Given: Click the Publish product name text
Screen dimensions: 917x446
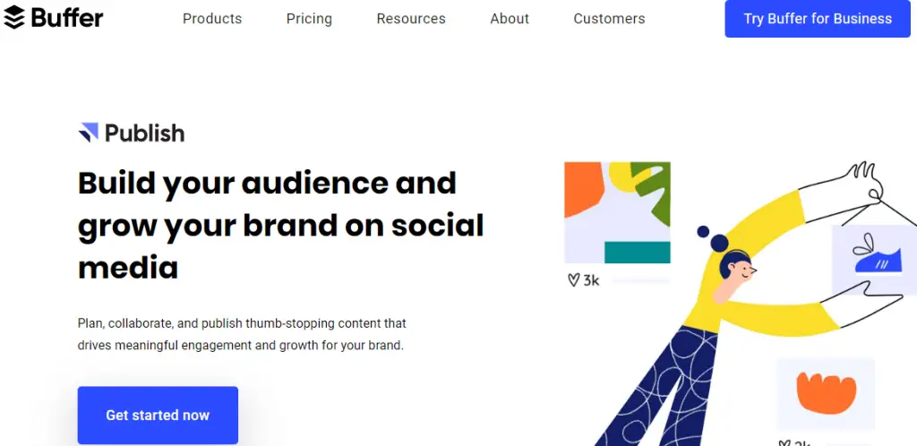Looking at the screenshot, I should pos(144,133).
